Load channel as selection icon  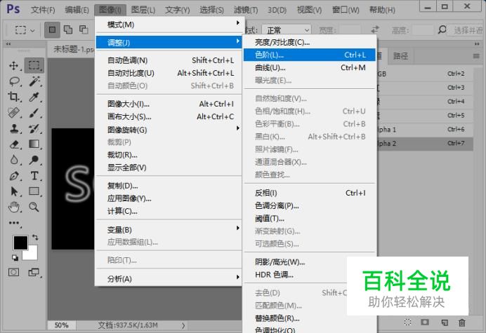pos(408,322)
